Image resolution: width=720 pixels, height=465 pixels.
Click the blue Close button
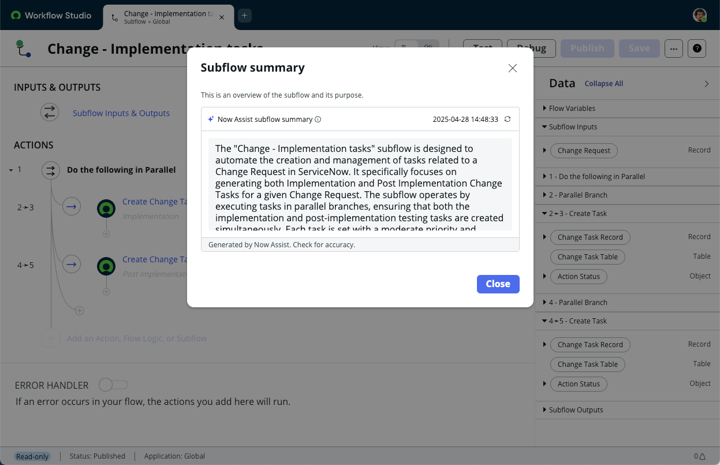point(498,284)
